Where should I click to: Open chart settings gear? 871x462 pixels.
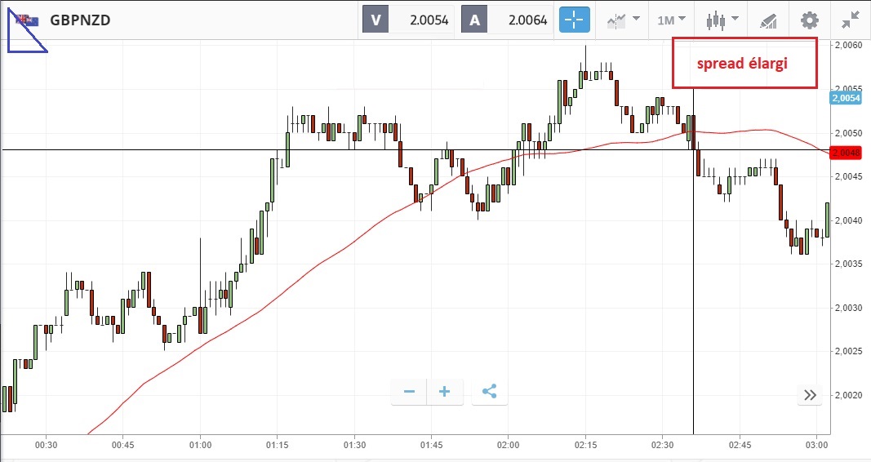pyautogui.click(x=809, y=20)
